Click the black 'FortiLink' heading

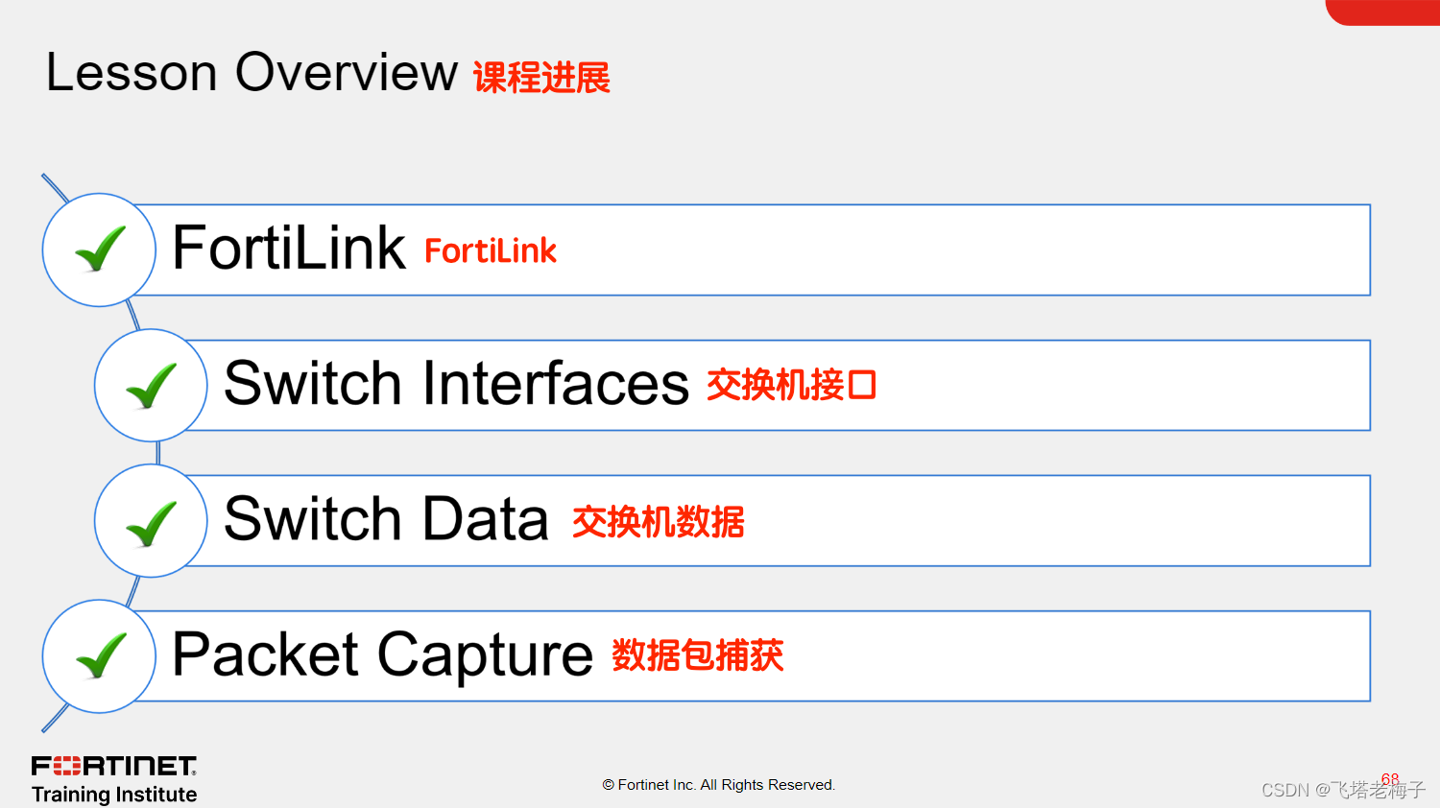(x=288, y=248)
